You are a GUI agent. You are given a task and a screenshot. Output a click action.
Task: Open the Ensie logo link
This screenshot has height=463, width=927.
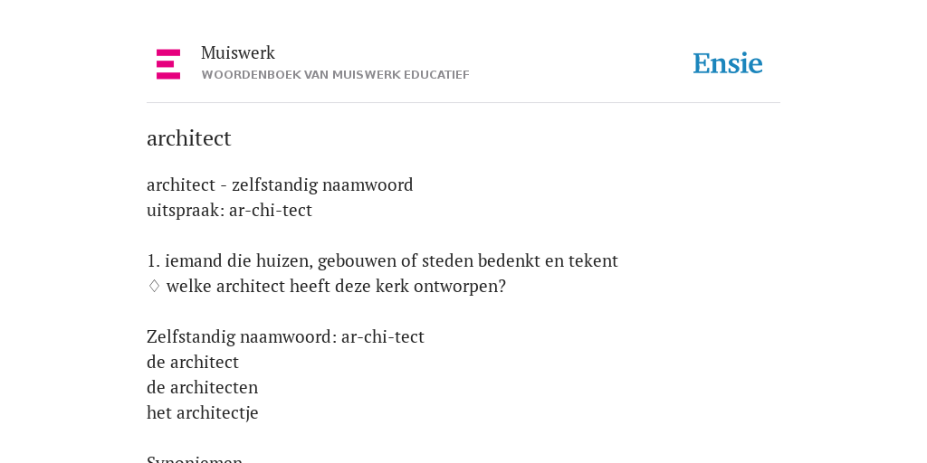tap(728, 63)
